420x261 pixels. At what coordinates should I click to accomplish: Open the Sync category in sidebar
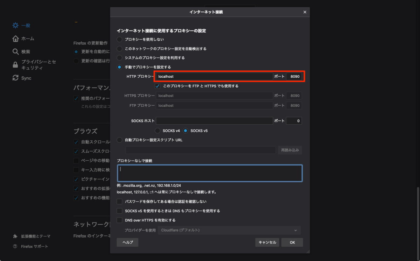click(26, 78)
